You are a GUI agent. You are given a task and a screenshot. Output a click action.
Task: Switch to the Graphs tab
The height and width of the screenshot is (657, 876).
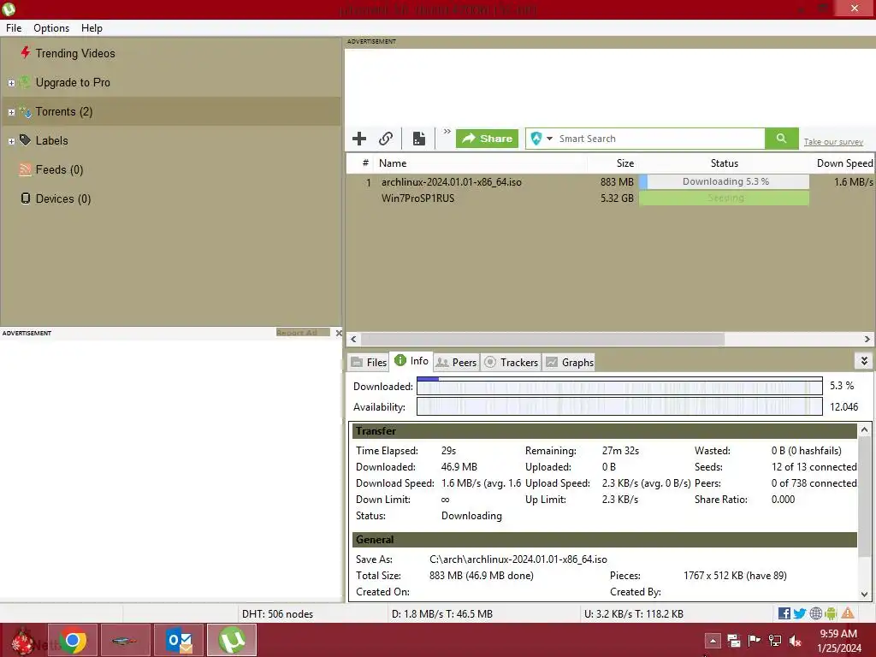pos(569,362)
